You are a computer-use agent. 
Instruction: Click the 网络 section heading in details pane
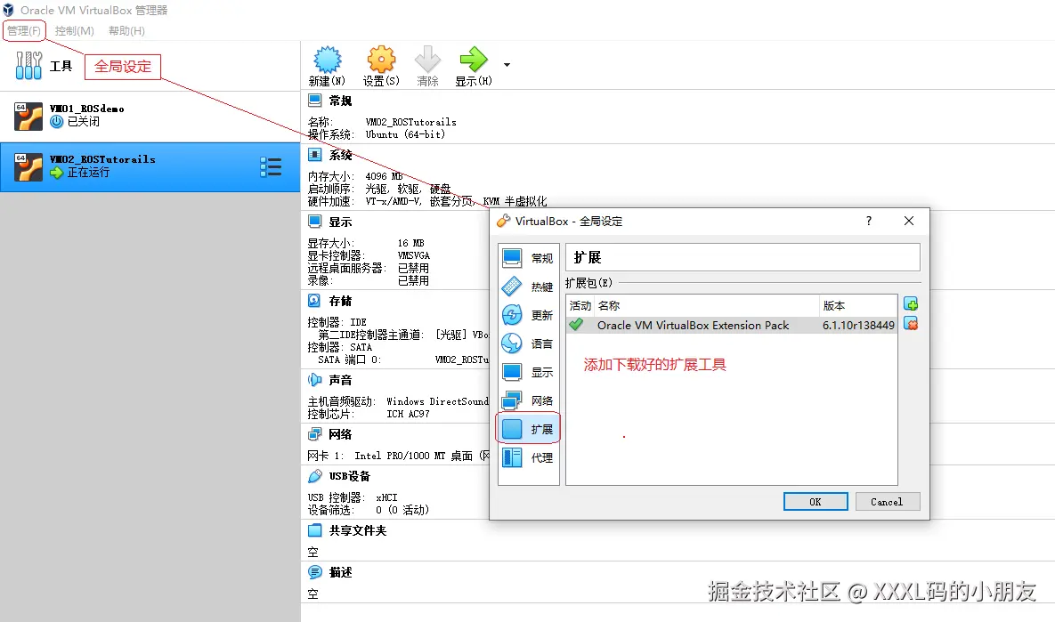click(340, 434)
